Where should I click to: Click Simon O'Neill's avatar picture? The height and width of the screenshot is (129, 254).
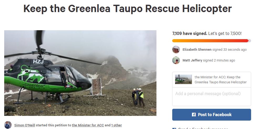(8, 125)
